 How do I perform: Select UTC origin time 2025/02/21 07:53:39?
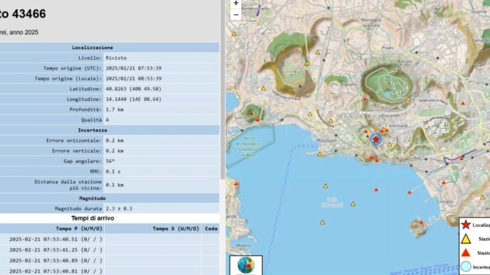pyautogui.click(x=133, y=68)
